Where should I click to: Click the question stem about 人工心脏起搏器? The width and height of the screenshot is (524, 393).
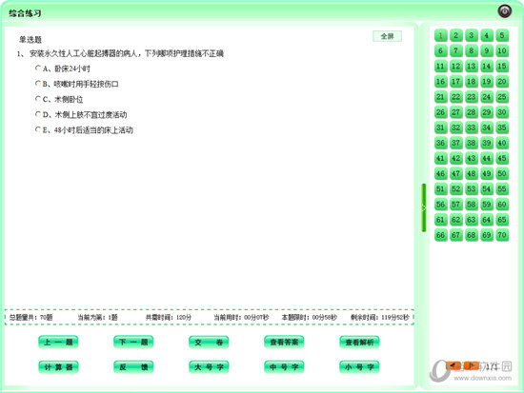tap(127, 53)
